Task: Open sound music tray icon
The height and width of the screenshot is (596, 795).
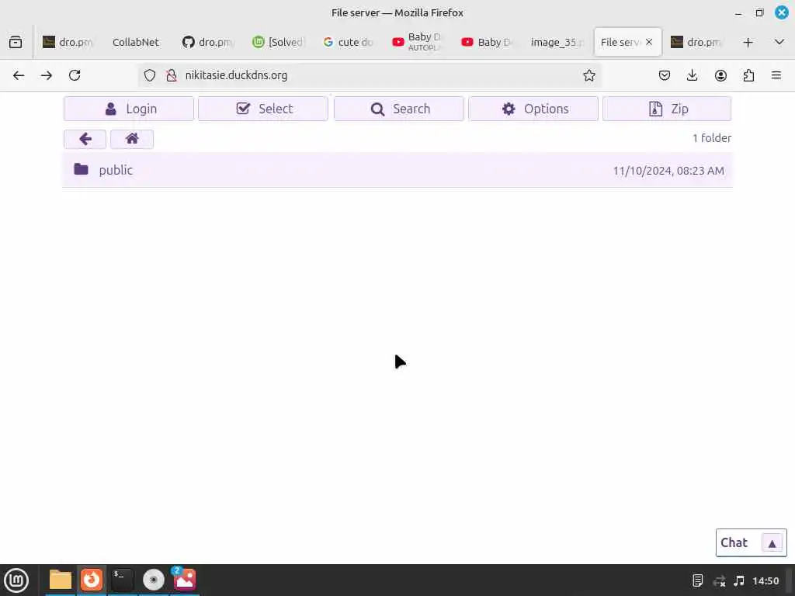Action: pos(739,580)
